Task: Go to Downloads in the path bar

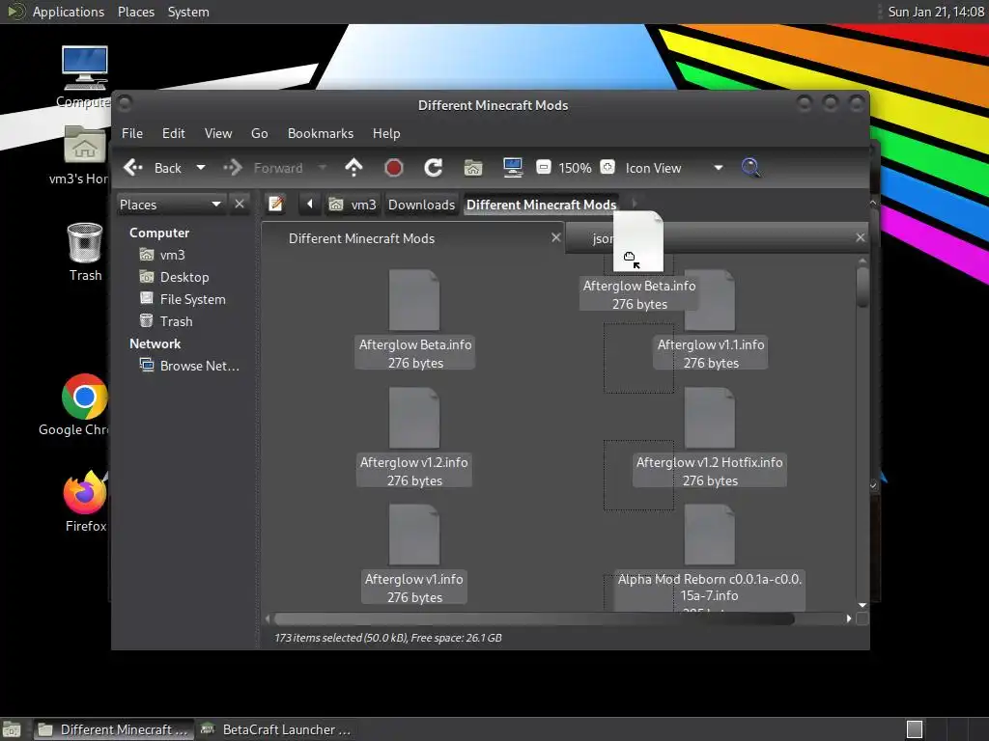Action: (x=421, y=205)
